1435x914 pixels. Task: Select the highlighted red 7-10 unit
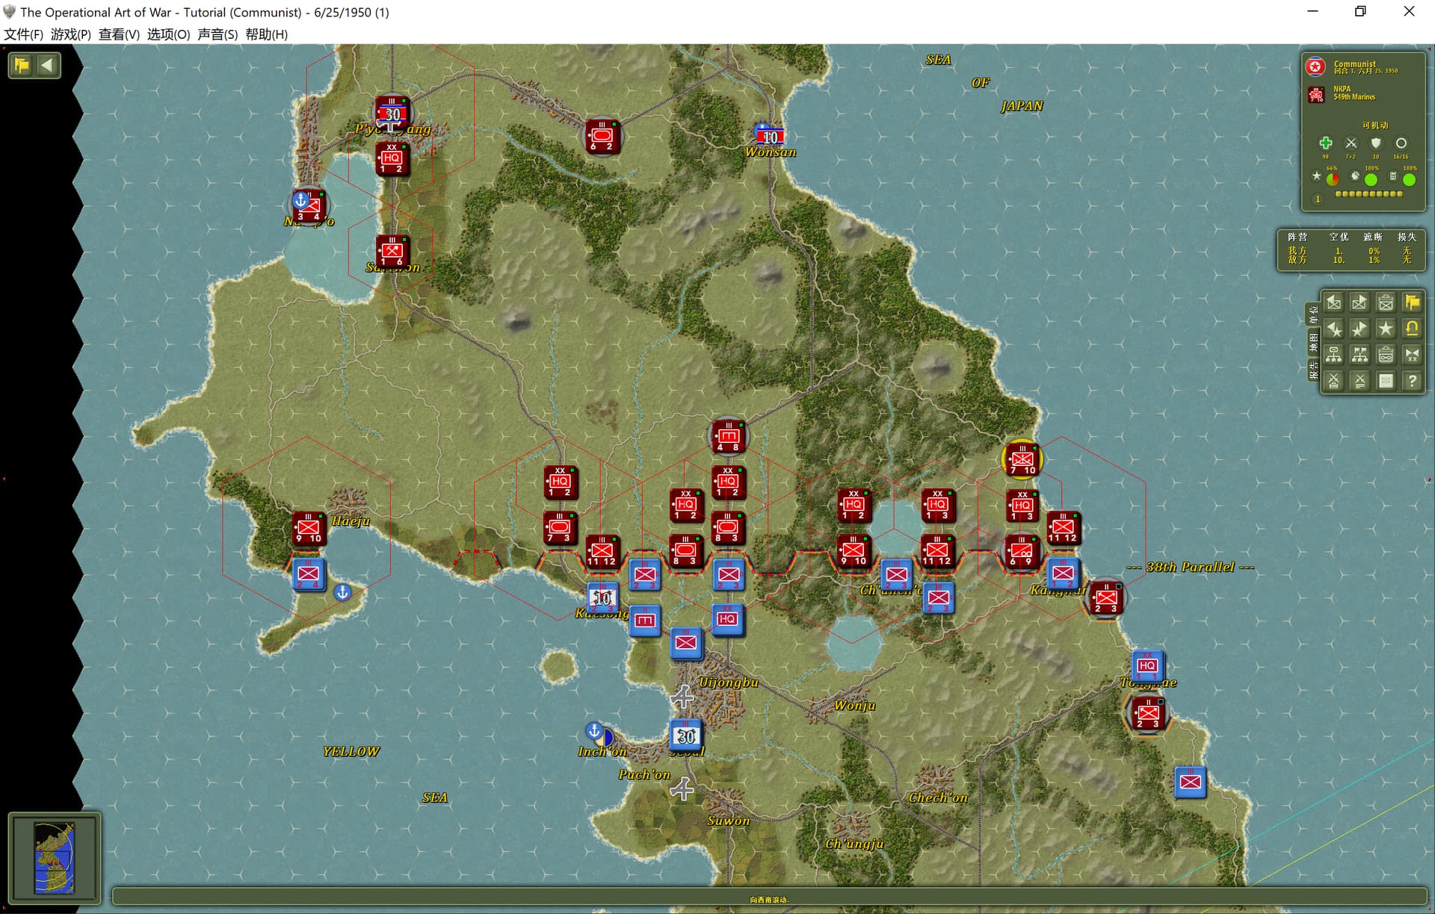coord(1022,459)
